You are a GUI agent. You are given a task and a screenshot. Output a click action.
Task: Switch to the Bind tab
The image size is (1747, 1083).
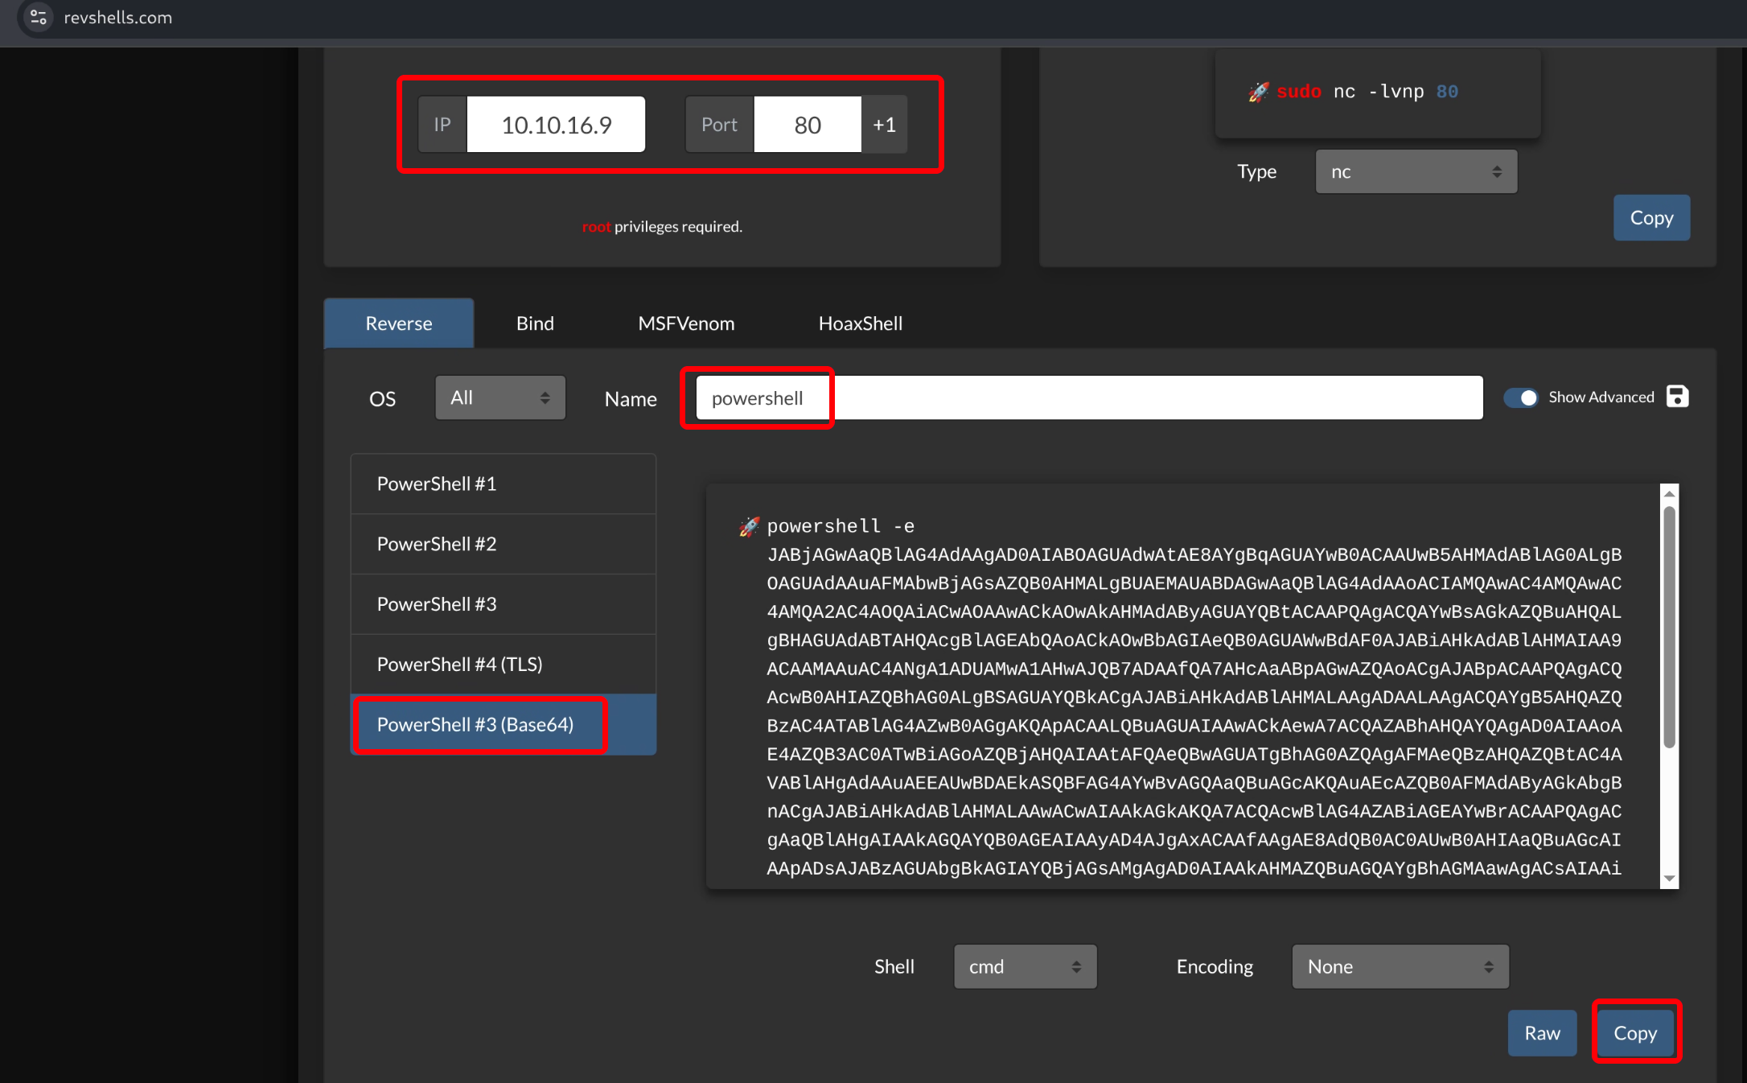[535, 323]
